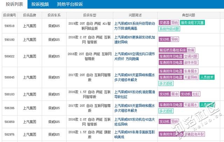Switch to the 投诉列表 tab
Viewport: 224px width, 142px height.
point(14,4)
